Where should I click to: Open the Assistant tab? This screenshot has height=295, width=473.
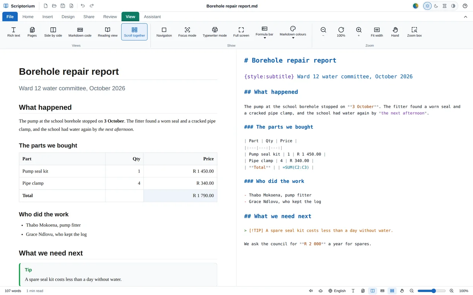[152, 17]
